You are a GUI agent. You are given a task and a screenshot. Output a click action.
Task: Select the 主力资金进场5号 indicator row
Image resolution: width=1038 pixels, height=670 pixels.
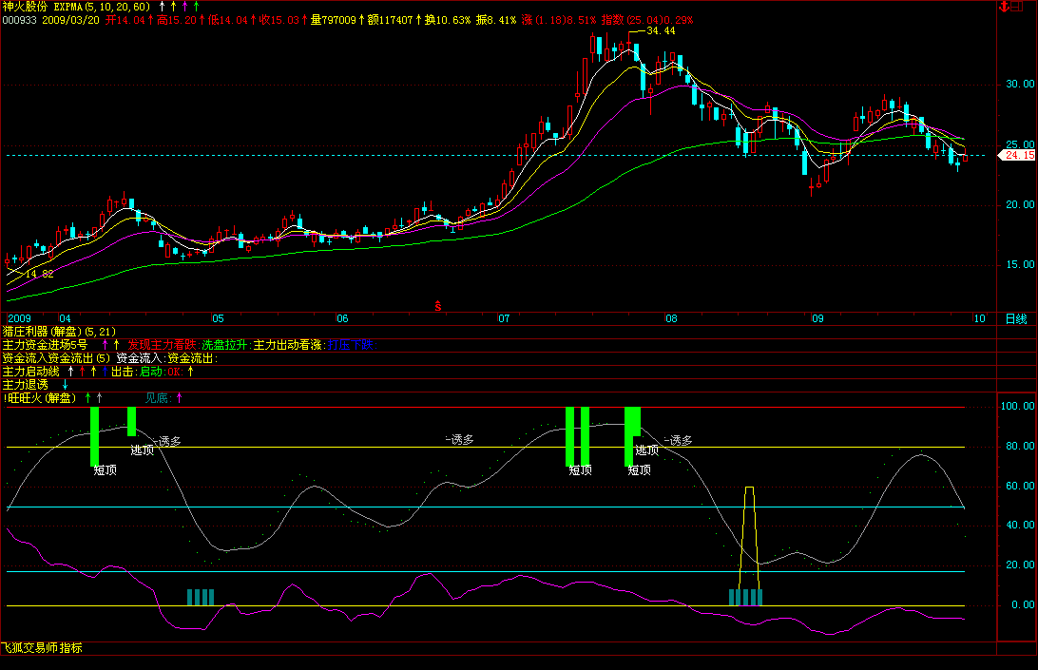click(x=45, y=344)
